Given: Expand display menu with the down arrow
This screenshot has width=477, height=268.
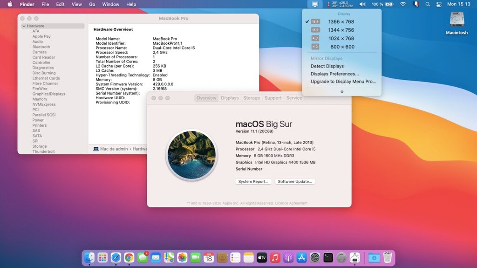Looking at the screenshot, I should point(341,91).
